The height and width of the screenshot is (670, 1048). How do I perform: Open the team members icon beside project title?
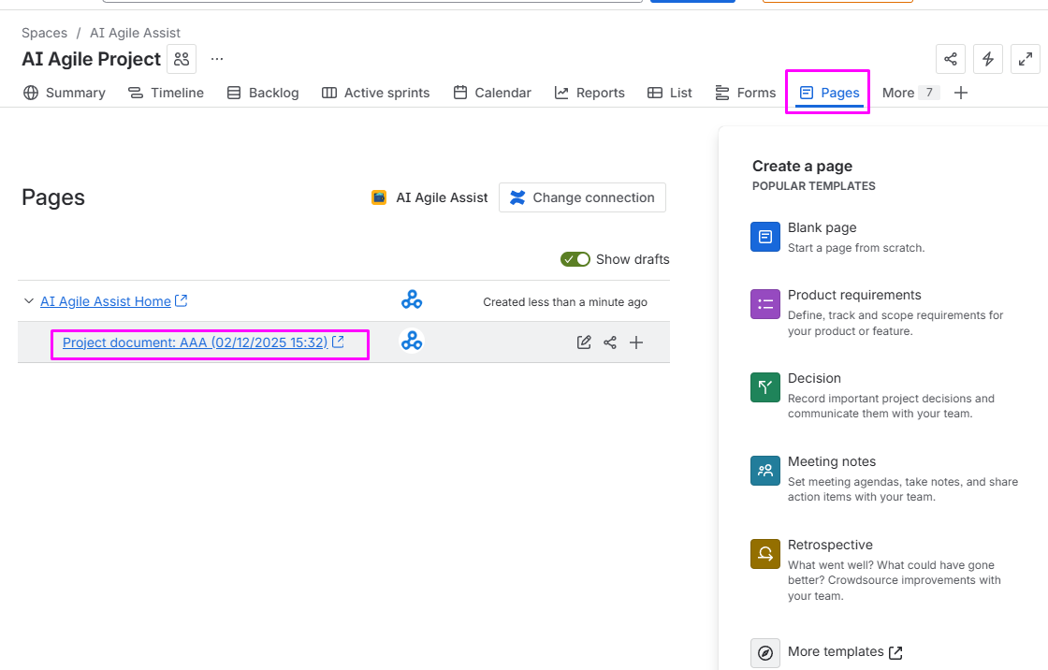(x=182, y=59)
